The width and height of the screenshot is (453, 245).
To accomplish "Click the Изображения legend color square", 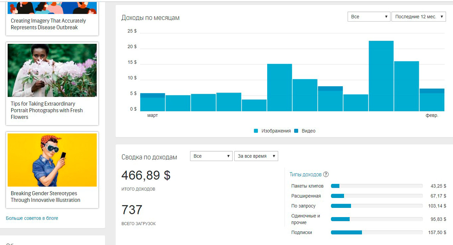I will pos(256,131).
